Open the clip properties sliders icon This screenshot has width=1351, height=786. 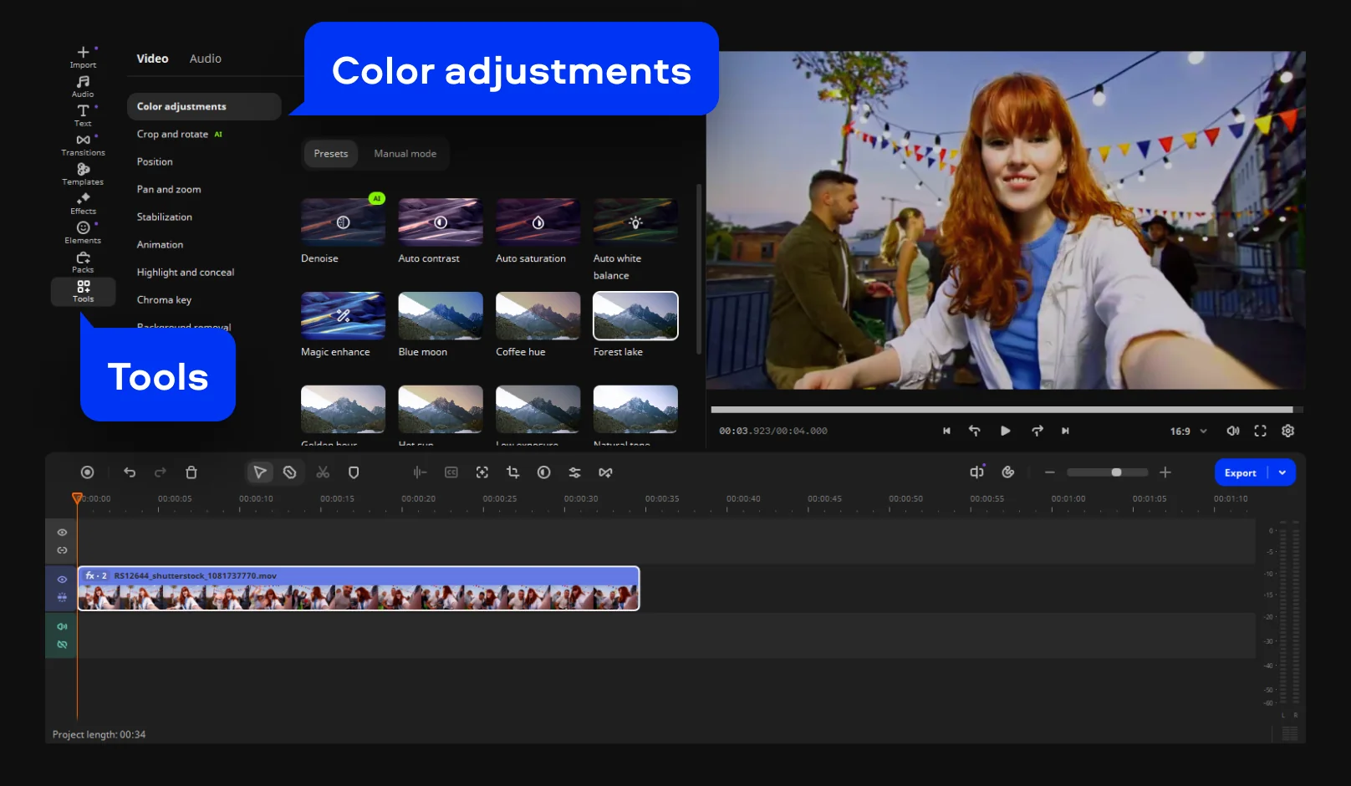574,472
